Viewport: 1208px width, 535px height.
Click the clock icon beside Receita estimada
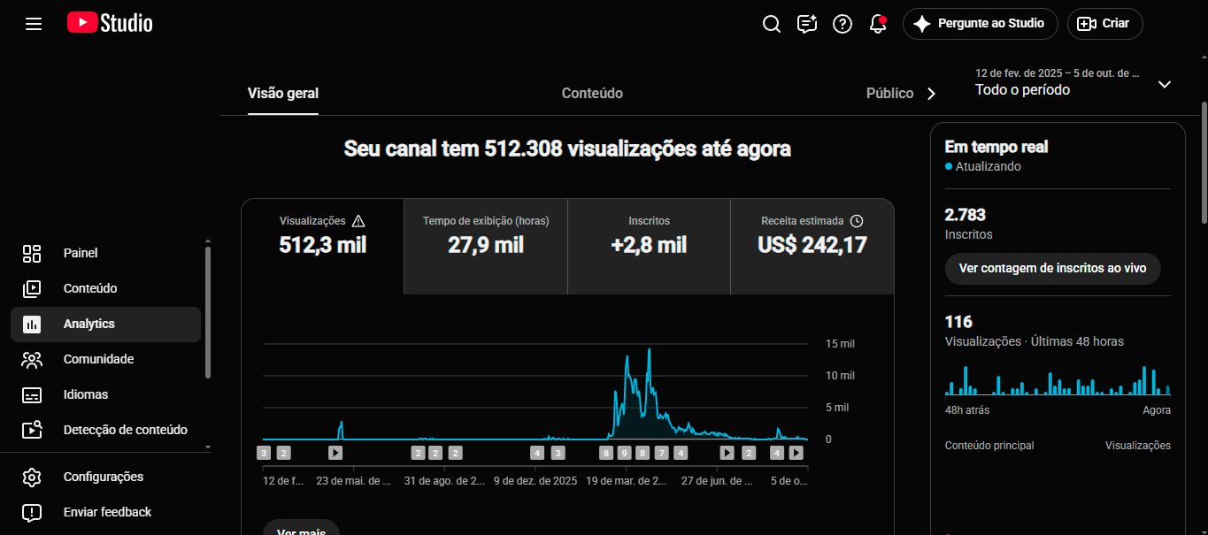tap(856, 221)
